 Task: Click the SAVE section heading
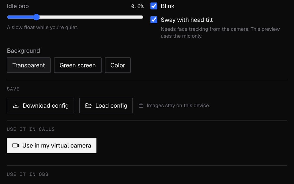point(13,89)
